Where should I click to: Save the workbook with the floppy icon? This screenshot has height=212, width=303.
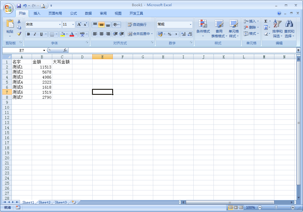[19, 6]
